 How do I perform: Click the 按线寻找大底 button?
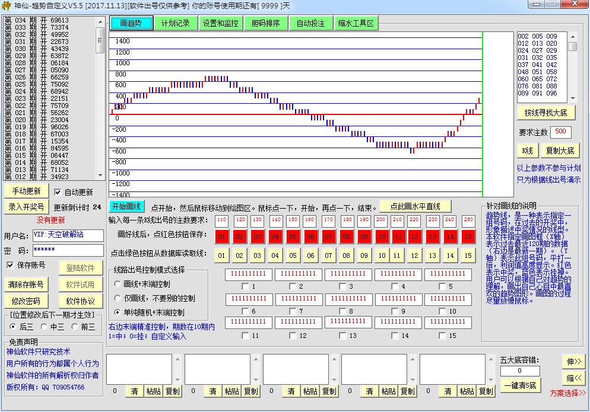(545, 113)
